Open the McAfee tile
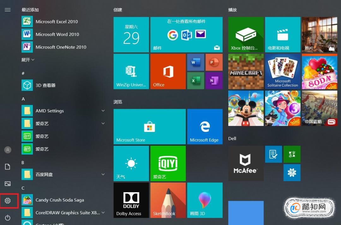 [x=246, y=163]
